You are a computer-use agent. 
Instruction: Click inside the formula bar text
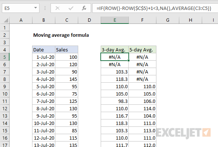pyautogui.click(x=154, y=8)
